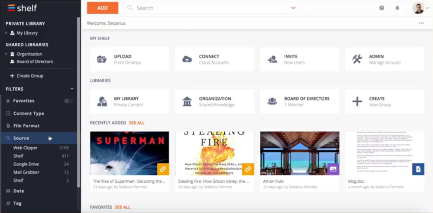Click the Shelf logo icon
Viewport: 433px width, 213px height.
coord(11,8)
